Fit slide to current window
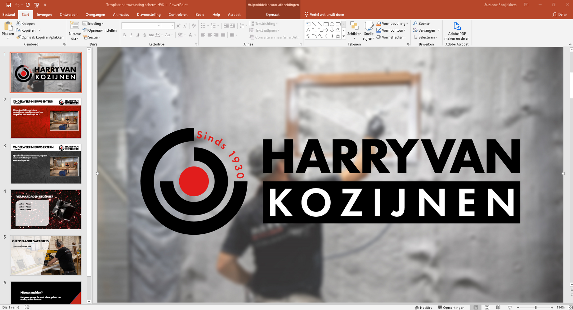The width and height of the screenshot is (573, 310). click(570, 308)
